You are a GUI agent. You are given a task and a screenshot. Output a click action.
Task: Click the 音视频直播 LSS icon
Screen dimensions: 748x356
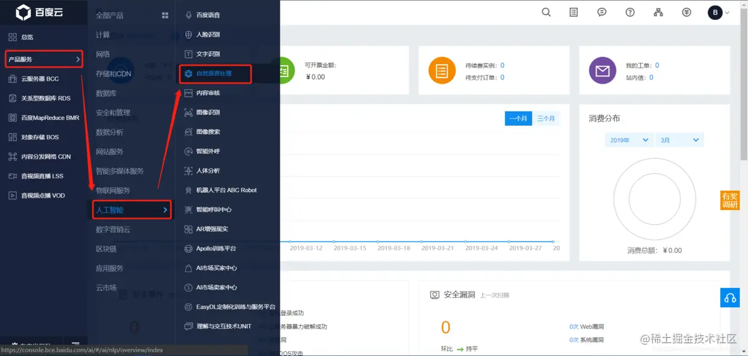12,176
